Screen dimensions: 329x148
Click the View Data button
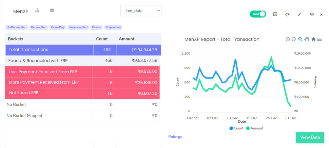pos(310,137)
